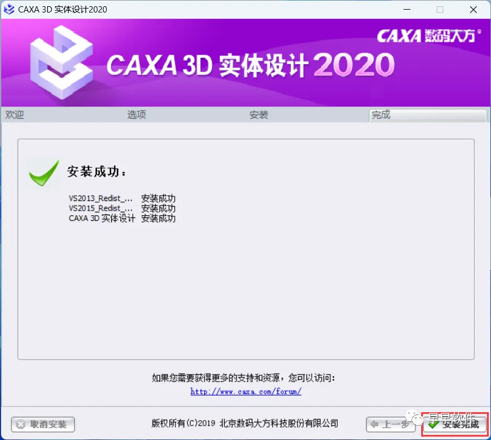Select the VS2015_Redist result row
The image size is (491, 440).
(122, 208)
